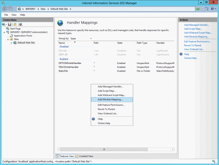The height and width of the screenshot is (165, 219).
Task: Click the Sites folder icon
Action: 11,39
